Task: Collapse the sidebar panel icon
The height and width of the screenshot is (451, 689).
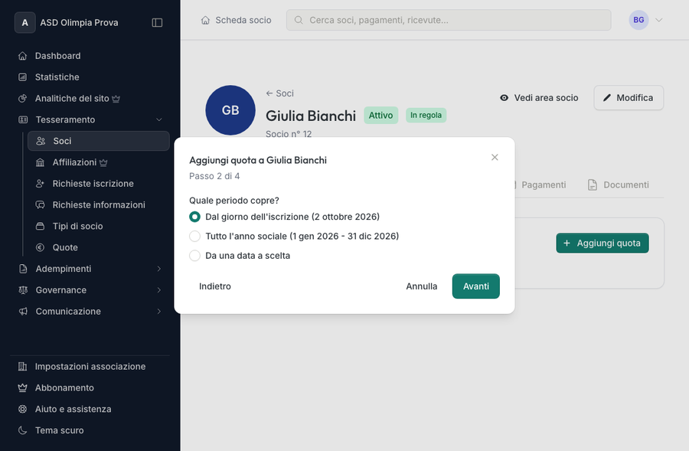Action: pos(157,22)
